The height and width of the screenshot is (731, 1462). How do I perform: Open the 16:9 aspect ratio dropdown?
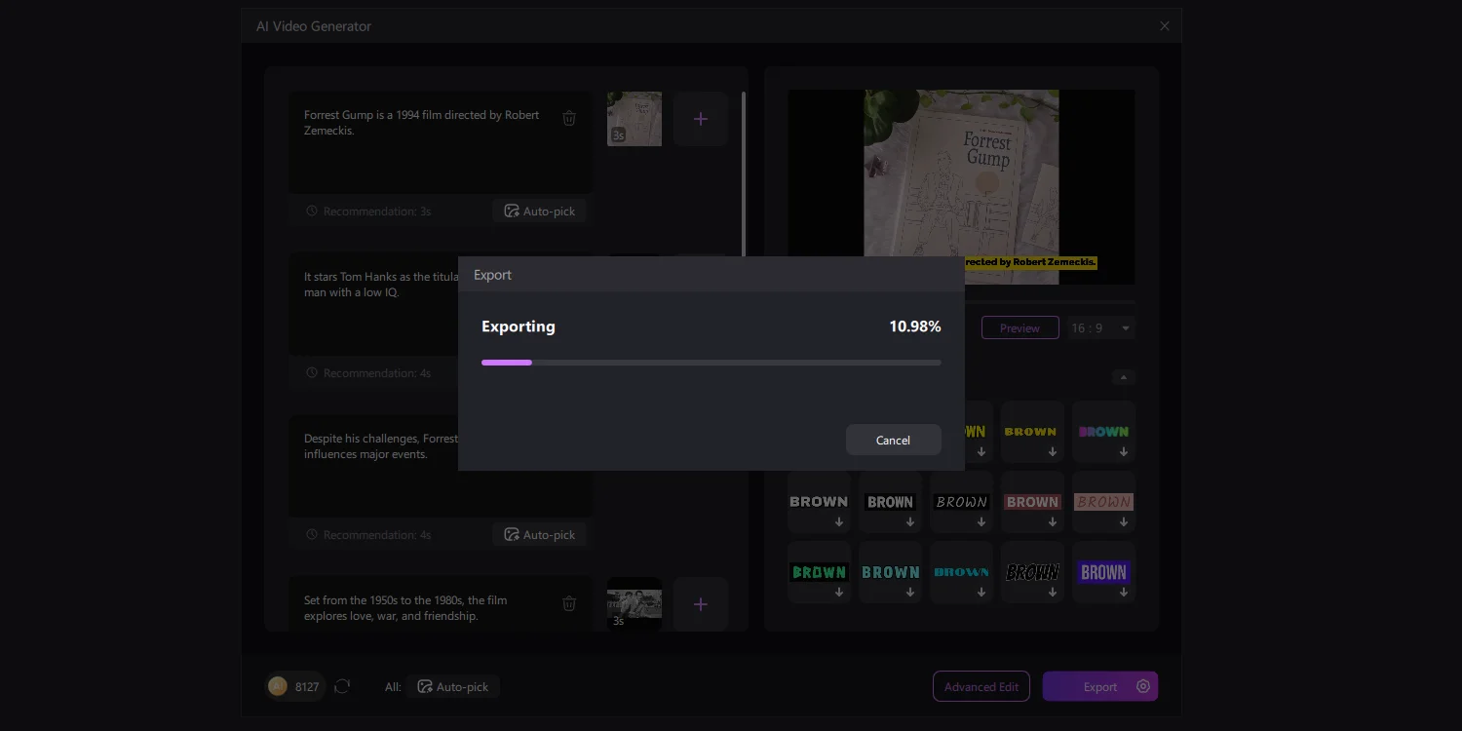[1100, 327]
